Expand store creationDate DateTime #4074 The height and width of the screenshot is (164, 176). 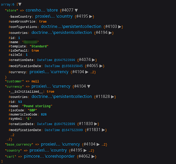93,60
